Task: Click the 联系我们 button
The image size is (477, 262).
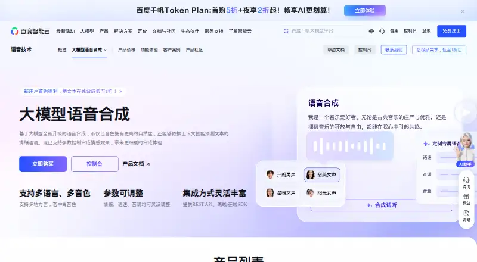Action: coord(394,50)
